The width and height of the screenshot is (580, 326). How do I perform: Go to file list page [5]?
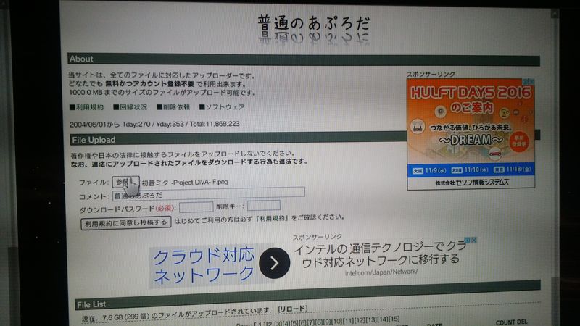pyautogui.click(x=294, y=322)
